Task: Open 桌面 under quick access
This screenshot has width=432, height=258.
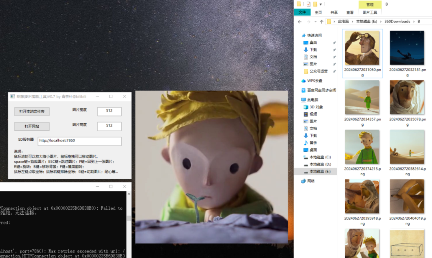Action: [313, 43]
